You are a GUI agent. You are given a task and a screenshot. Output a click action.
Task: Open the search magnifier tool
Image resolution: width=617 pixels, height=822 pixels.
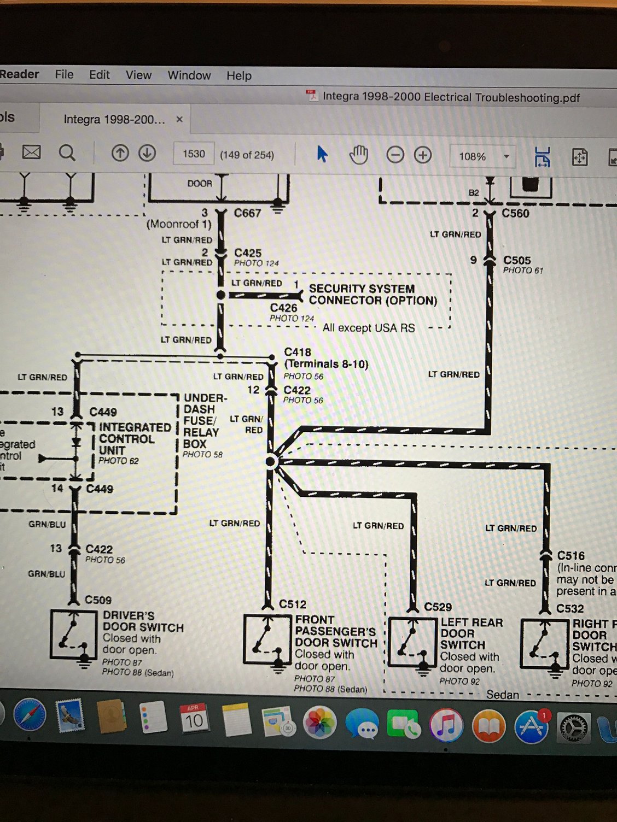coord(67,153)
